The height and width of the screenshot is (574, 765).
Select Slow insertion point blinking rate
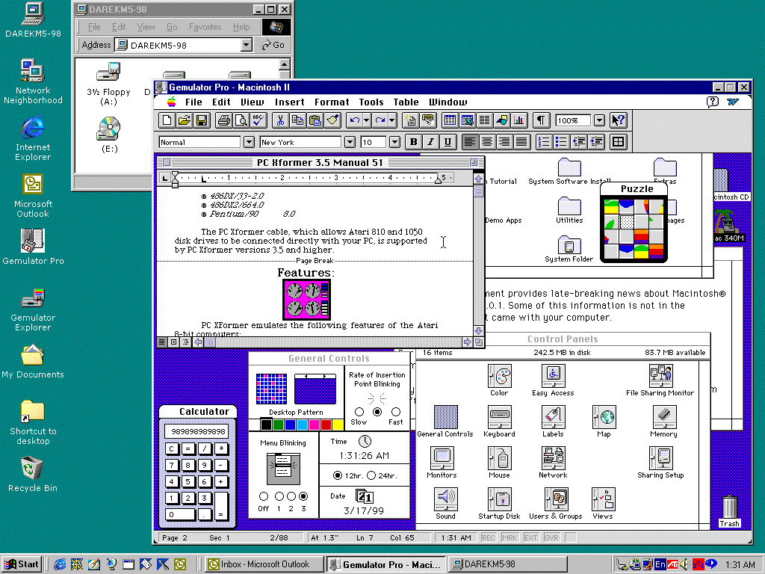[x=359, y=412]
